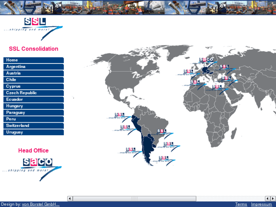
Task: Go to the Ecuador page
Action: click(x=33, y=100)
